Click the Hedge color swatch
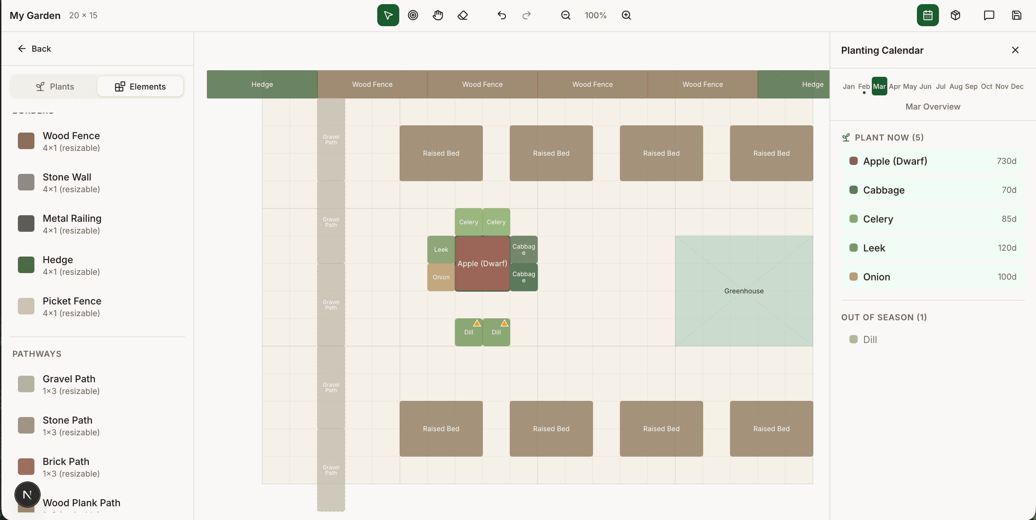1036x520 pixels. [26, 265]
